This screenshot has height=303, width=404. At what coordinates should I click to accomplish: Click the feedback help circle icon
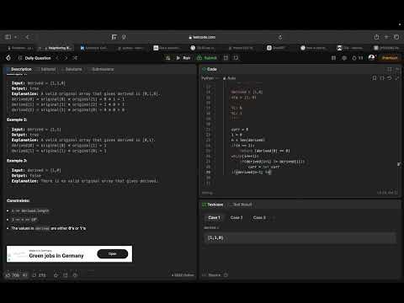click(x=75, y=275)
